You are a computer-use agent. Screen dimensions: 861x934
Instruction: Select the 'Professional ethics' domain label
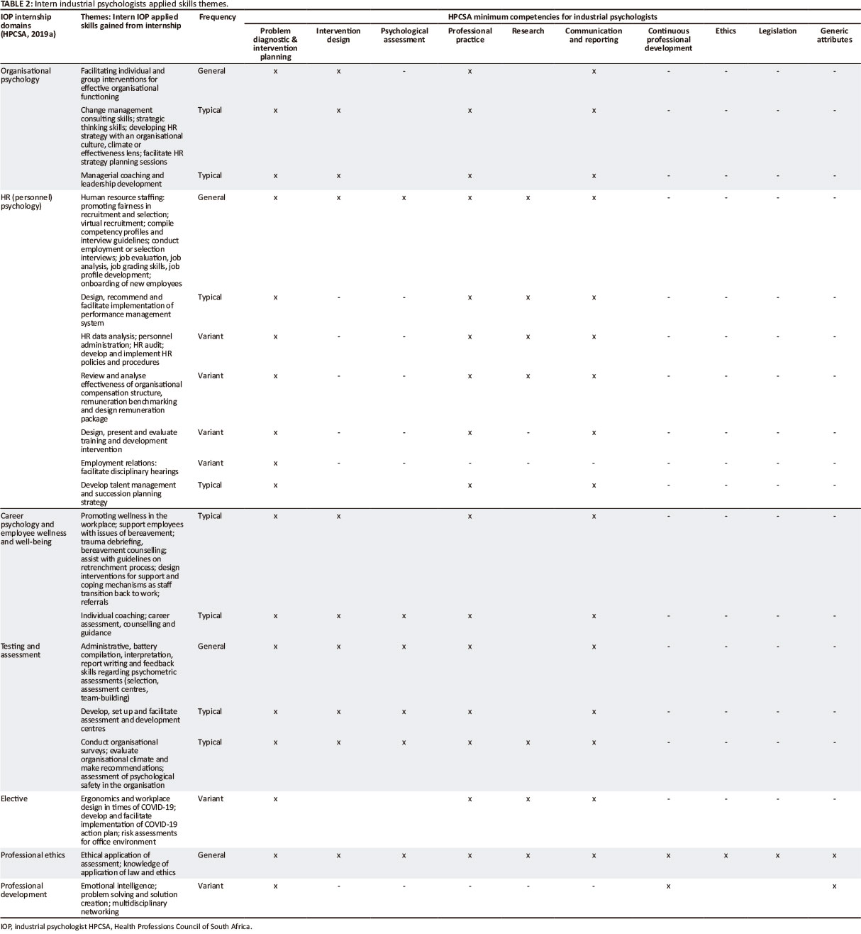pos(33,855)
